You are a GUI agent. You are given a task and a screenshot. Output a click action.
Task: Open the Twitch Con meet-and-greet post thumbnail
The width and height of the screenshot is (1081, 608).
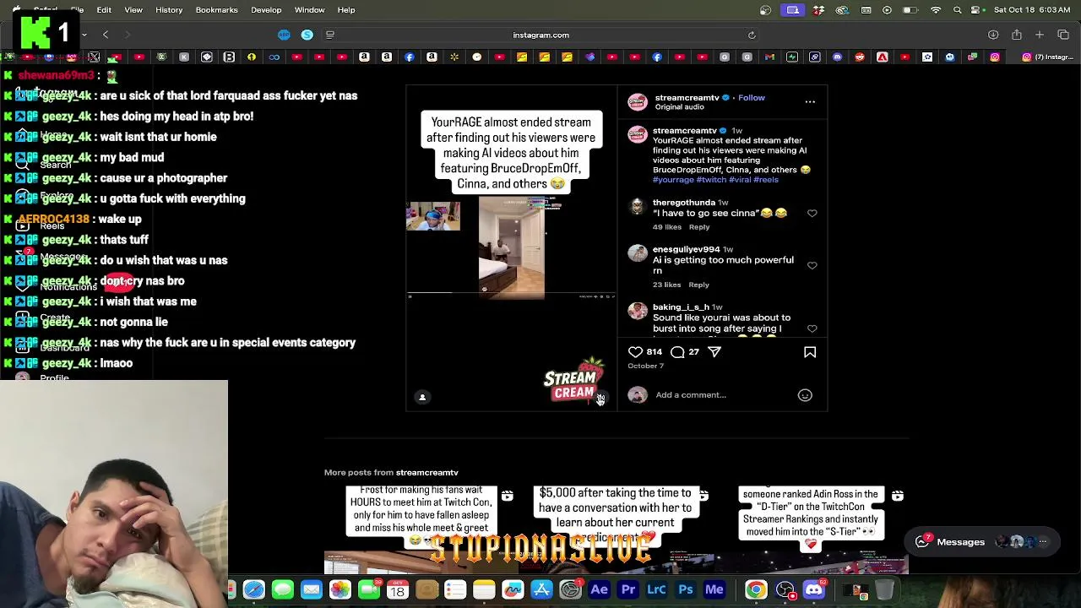pyautogui.click(x=421, y=529)
